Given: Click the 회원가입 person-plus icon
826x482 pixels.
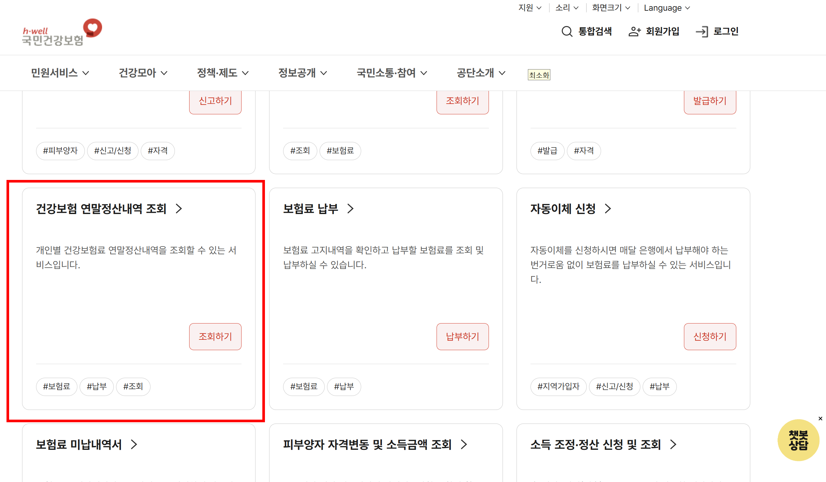Looking at the screenshot, I should pyautogui.click(x=634, y=32).
